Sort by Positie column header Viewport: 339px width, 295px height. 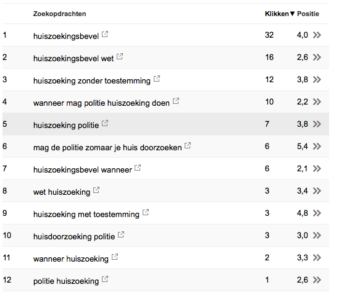308,14
